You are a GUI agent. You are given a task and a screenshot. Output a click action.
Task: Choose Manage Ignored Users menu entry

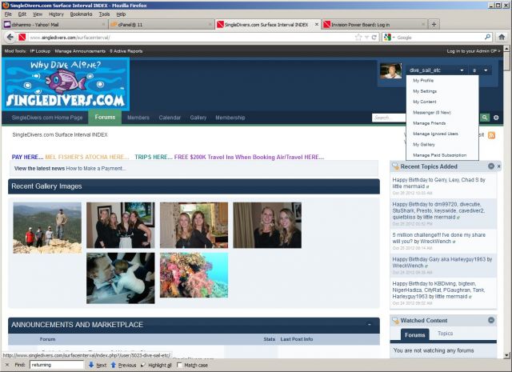(x=435, y=134)
